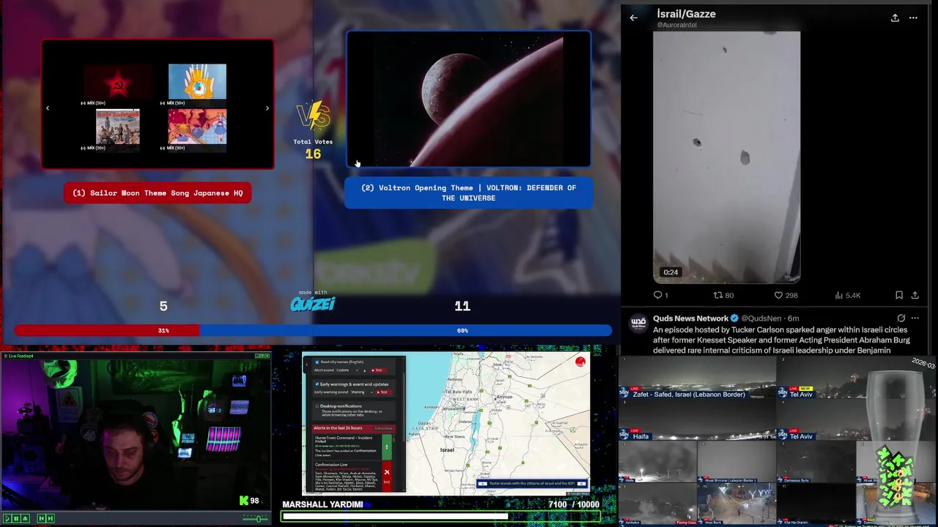938x527 pixels.
Task: Click the next track button in Live Feed player
Action: 50,518
